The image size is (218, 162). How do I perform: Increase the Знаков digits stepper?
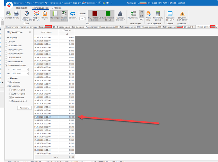tap(85, 17)
